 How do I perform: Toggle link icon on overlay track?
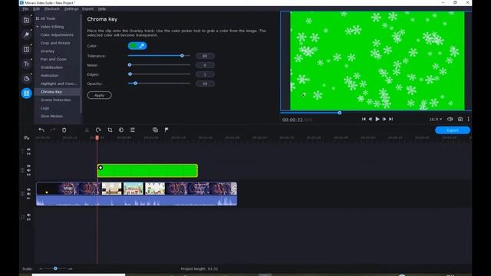29,175
